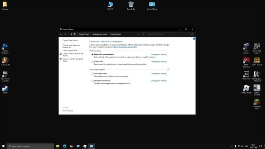The width and height of the screenshot is (265, 149).
Task: Launch the Steam desktop shortcut
Action: [x=5, y=89]
